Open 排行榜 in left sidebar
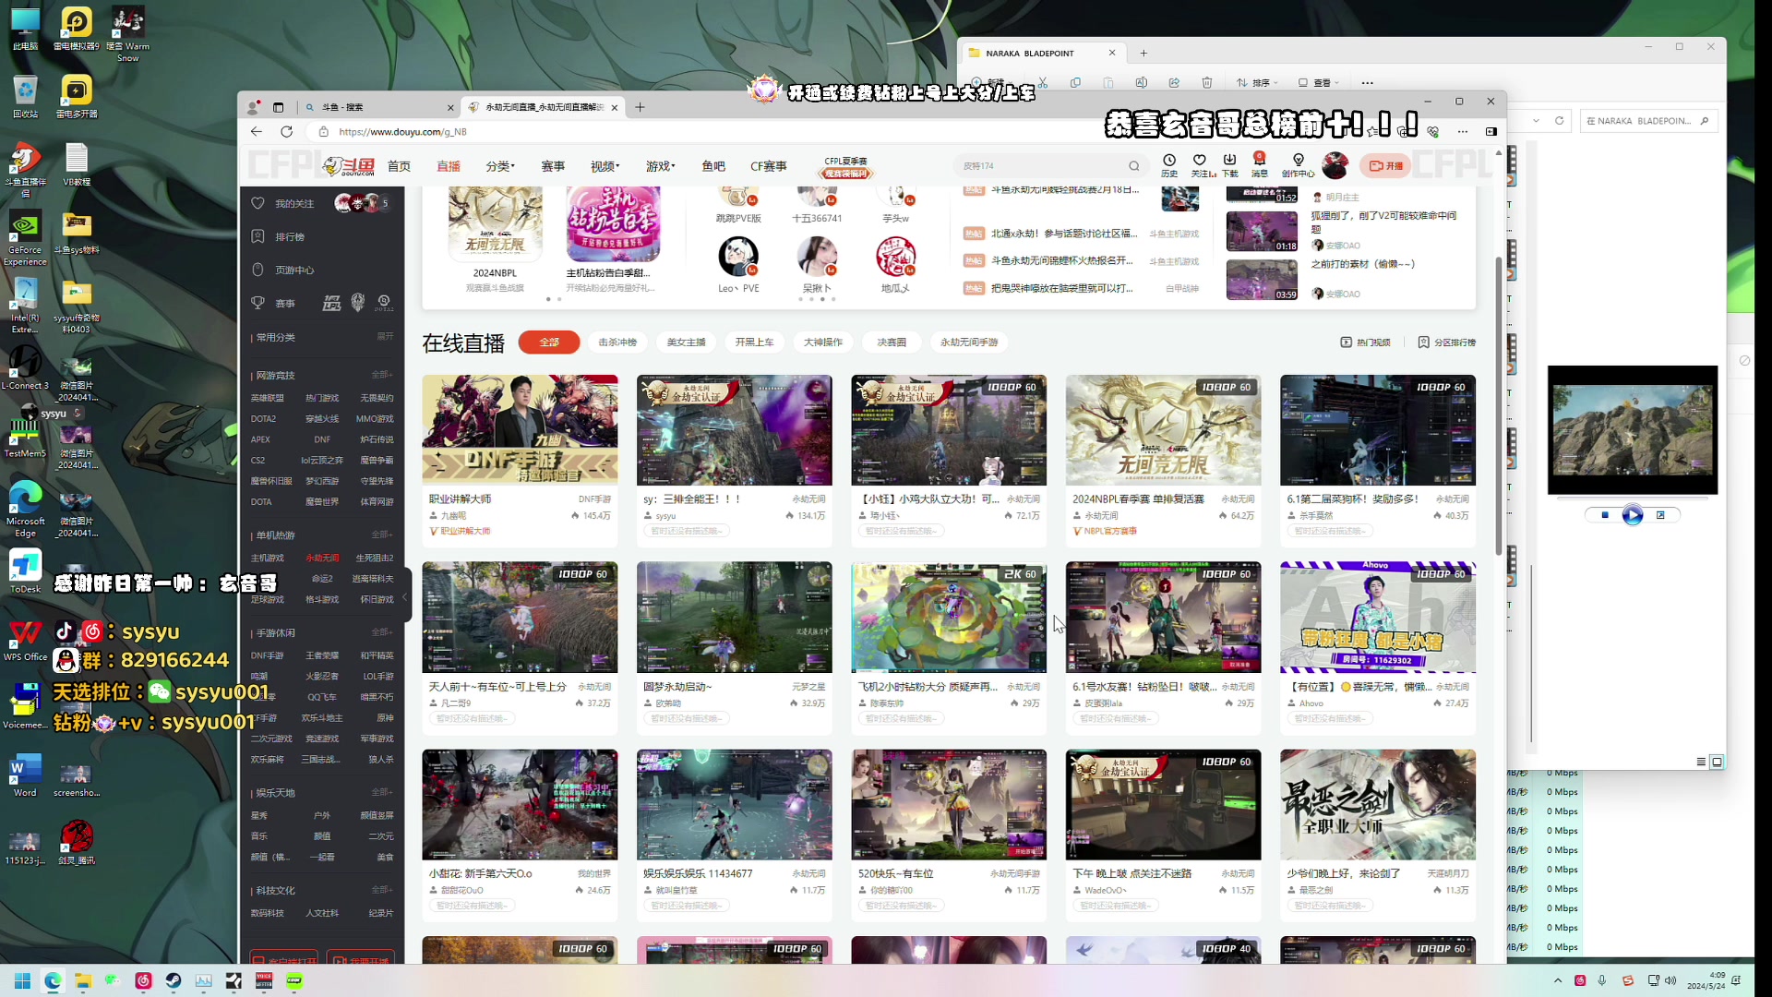Image resolution: width=1772 pixels, height=997 pixels. click(290, 236)
